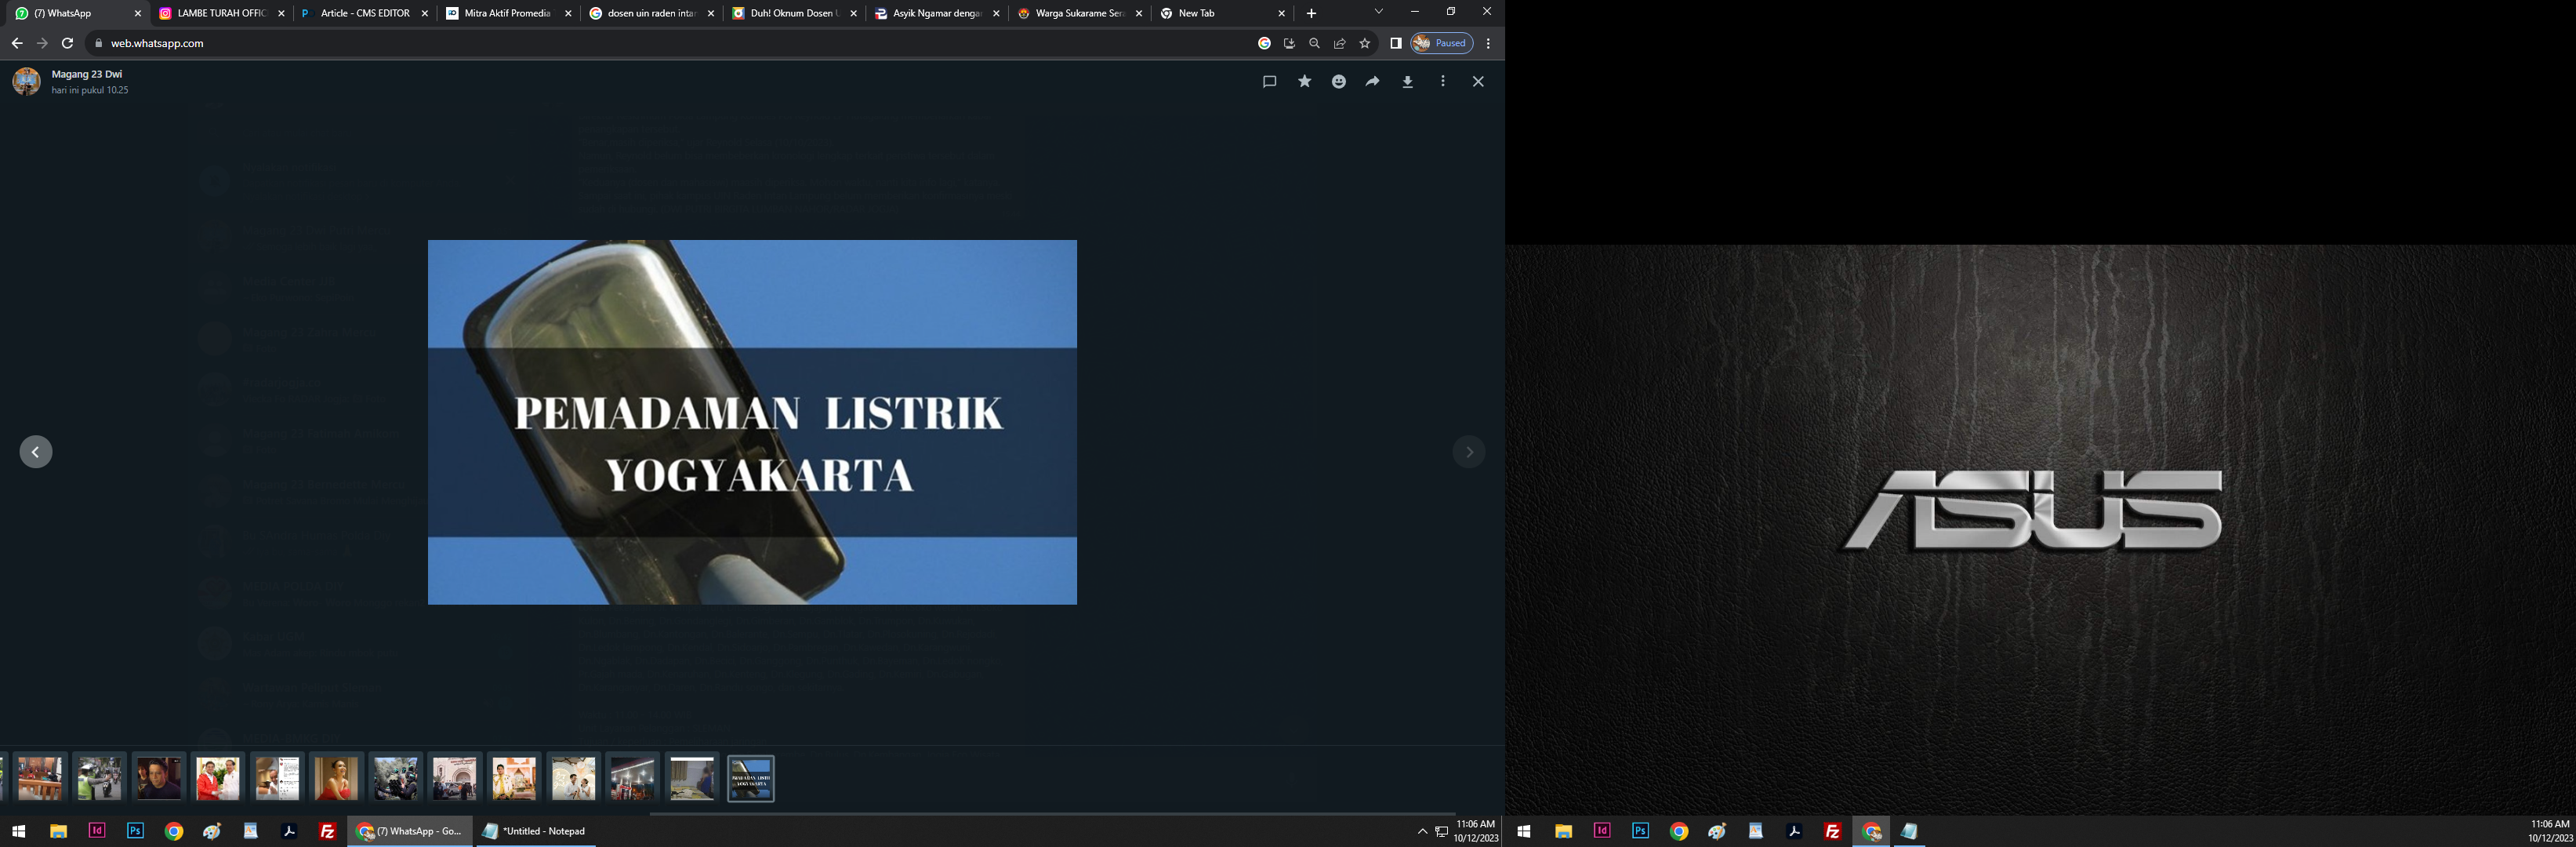Toggle Chrome side panel
The image size is (2576, 847).
pos(1395,43)
